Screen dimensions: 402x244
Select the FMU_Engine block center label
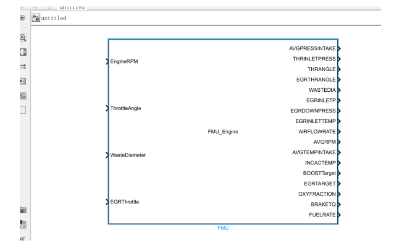click(x=223, y=132)
